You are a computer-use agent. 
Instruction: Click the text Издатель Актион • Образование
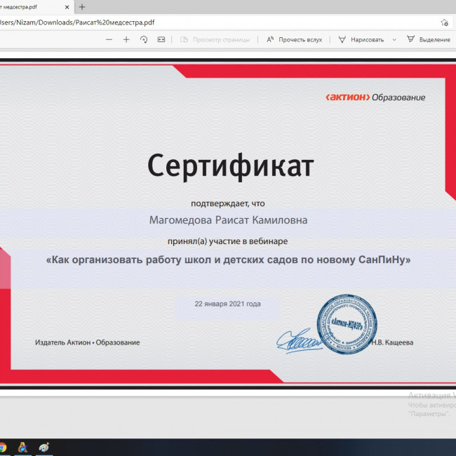tap(87, 342)
